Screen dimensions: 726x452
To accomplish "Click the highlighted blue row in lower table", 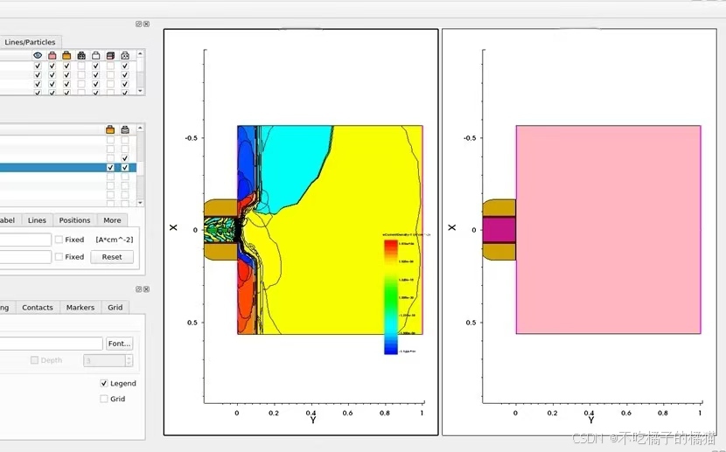I will click(x=68, y=168).
